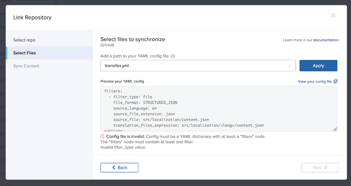Image resolution: width=351 pixels, height=186 pixels.
Task: Click the preview textarea resize handle
Action: 335,129
